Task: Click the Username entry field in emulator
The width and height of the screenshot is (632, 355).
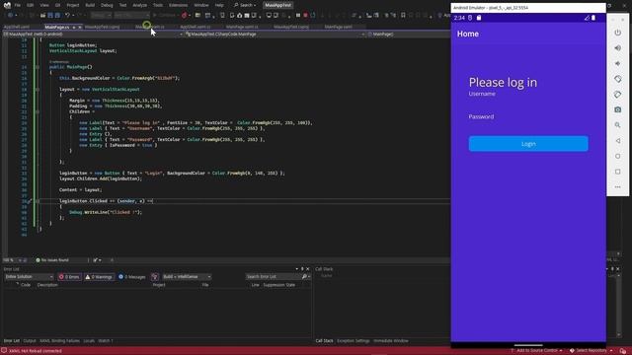Action: click(528, 106)
